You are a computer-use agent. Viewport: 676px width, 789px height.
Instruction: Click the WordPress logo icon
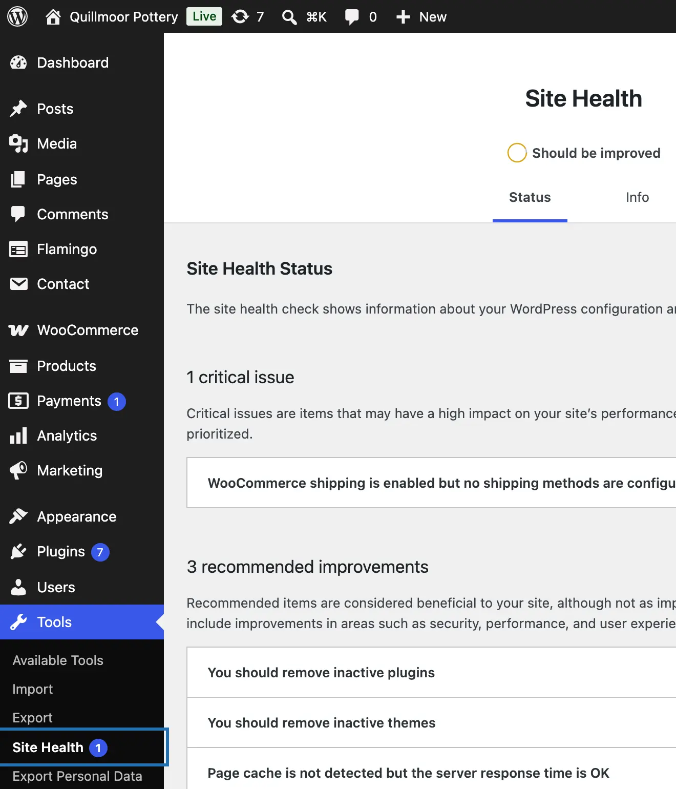pyautogui.click(x=17, y=17)
